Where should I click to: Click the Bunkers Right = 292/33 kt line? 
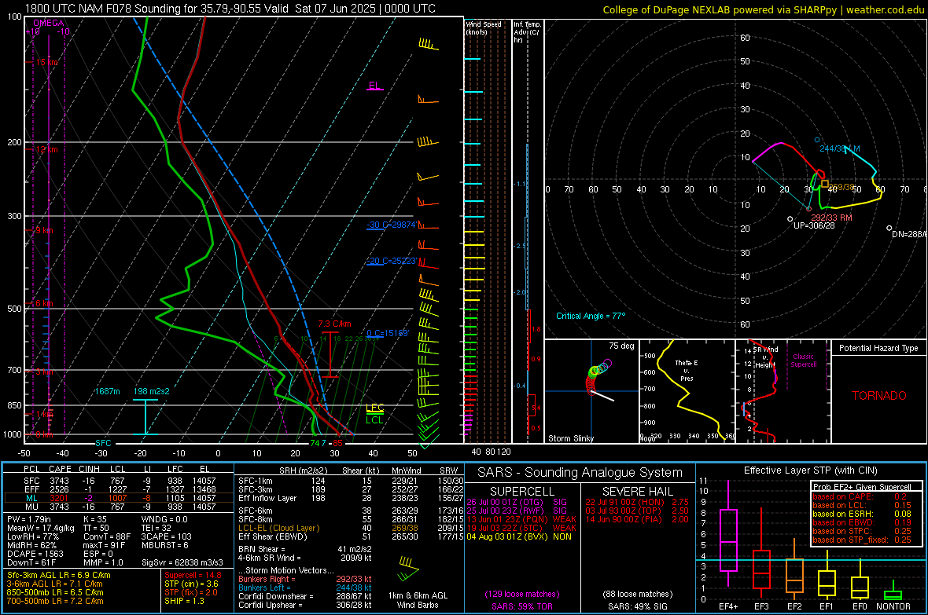(x=305, y=580)
